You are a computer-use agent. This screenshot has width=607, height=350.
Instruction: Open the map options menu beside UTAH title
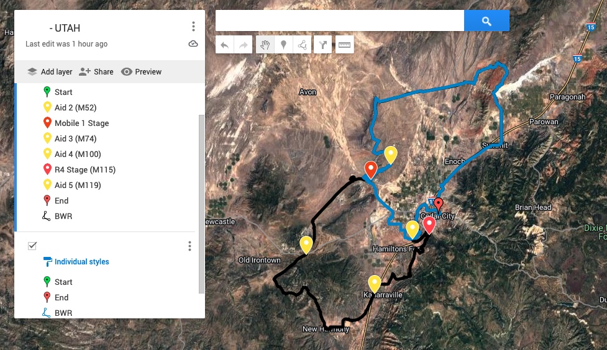pyautogui.click(x=193, y=26)
